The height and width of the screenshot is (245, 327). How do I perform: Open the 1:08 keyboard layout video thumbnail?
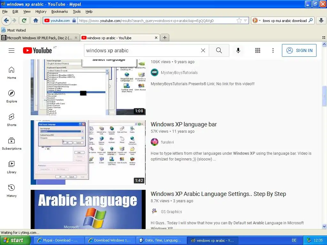click(88, 87)
